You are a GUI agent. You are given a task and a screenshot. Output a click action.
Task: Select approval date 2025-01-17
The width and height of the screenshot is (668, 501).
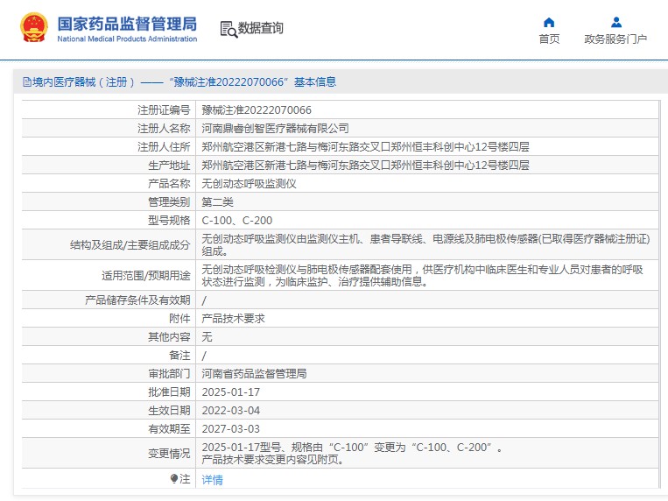point(230,392)
